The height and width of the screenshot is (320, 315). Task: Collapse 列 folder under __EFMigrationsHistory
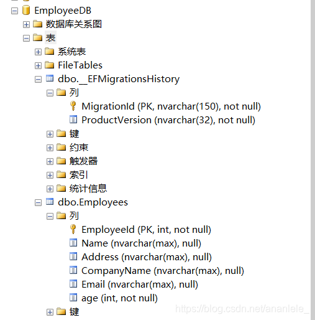click(50, 93)
